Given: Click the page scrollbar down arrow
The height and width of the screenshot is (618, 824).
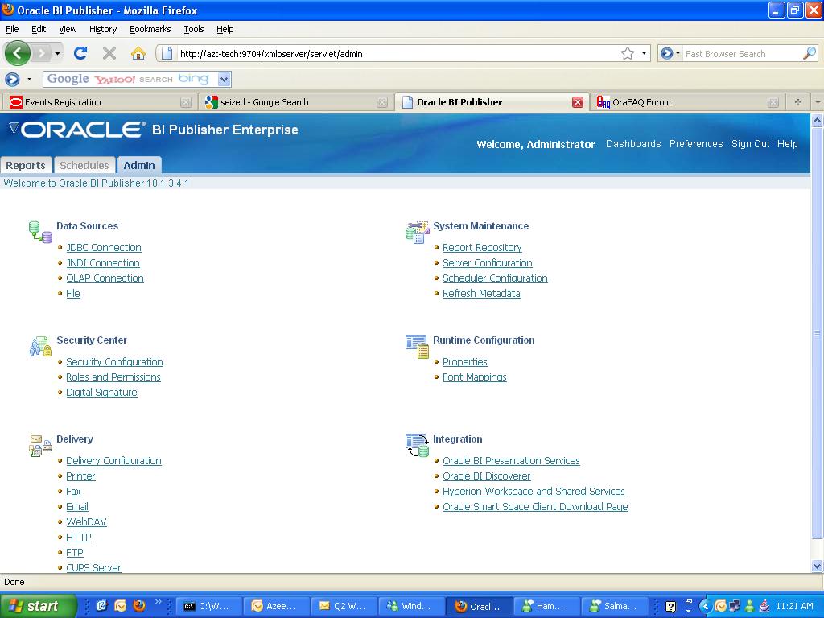Looking at the screenshot, I should [x=817, y=566].
